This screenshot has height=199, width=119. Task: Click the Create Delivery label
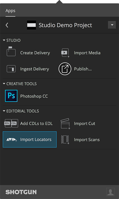point(35,53)
